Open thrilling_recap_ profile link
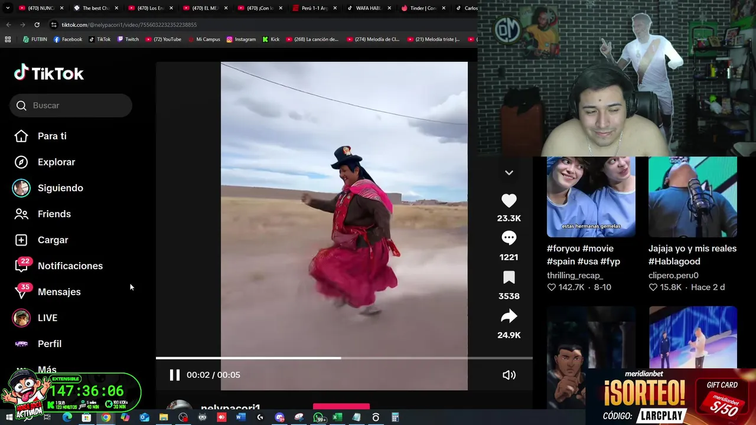The width and height of the screenshot is (756, 425). tap(575, 275)
